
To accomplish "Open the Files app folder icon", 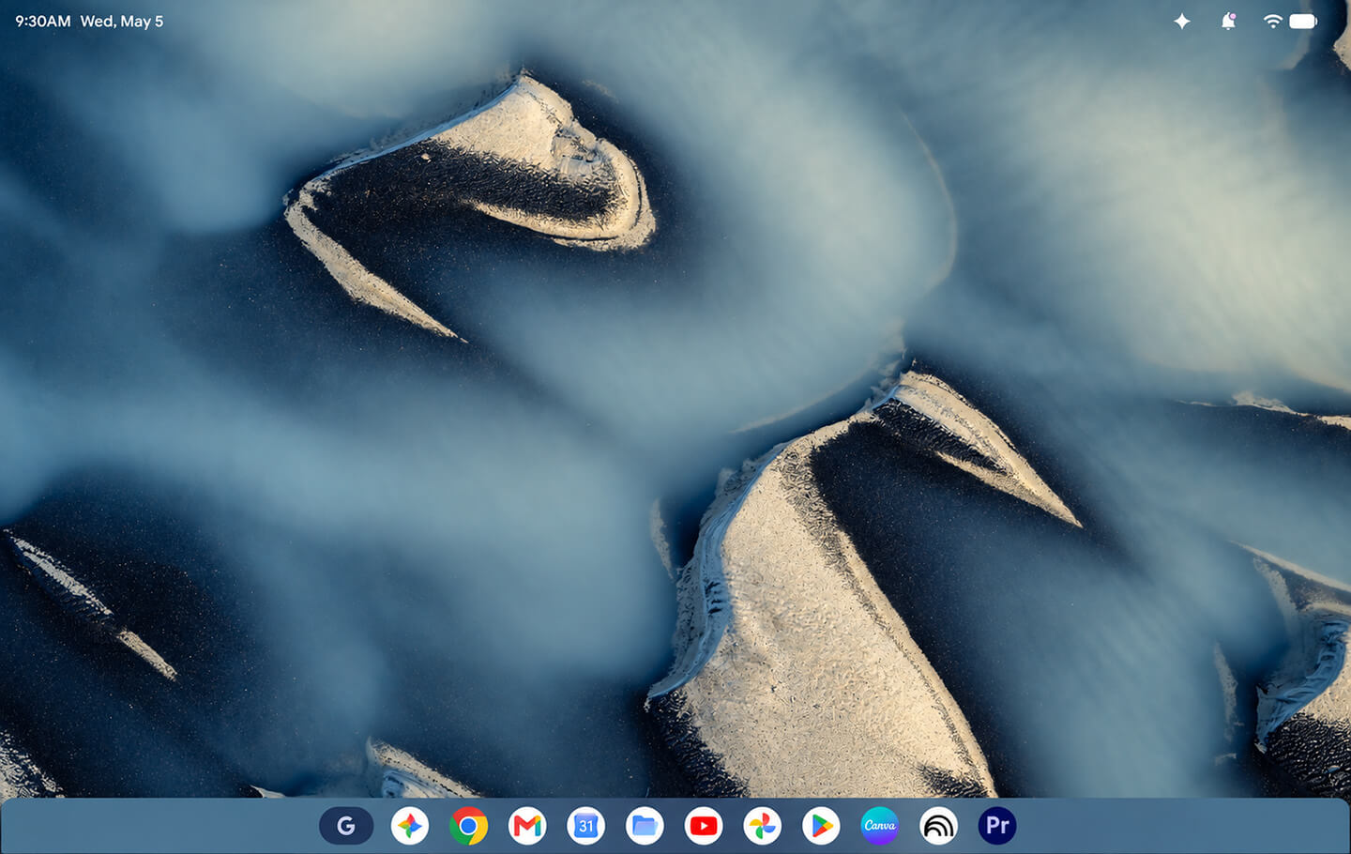I will [645, 826].
